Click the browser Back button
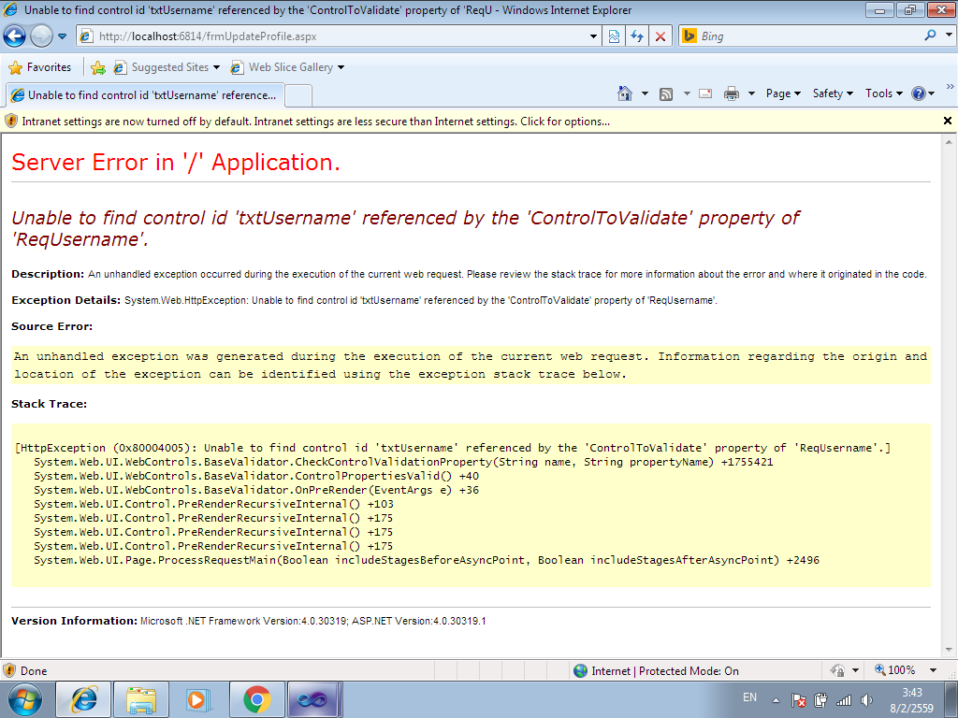The height and width of the screenshot is (718, 958). point(15,36)
